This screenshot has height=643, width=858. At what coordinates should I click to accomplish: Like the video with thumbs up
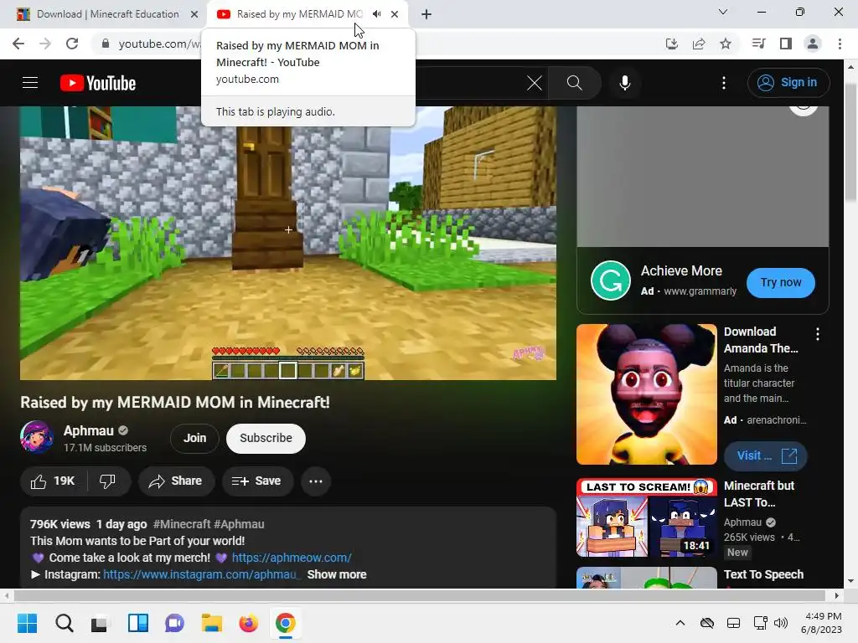click(53, 481)
